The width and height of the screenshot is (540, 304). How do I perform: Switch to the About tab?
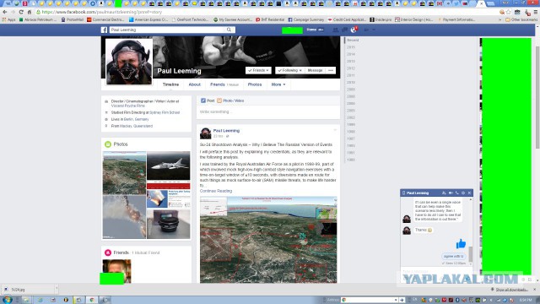pos(195,84)
